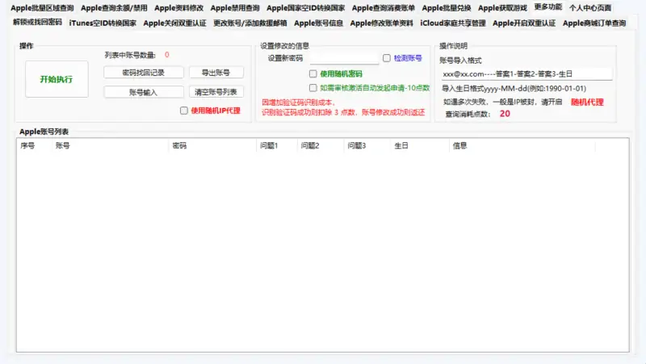
Task: Open the 密码找回记录 records
Action: pyautogui.click(x=143, y=73)
